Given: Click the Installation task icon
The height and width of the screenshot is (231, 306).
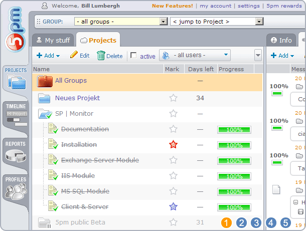Looking at the screenshot, I should [x=53, y=144].
